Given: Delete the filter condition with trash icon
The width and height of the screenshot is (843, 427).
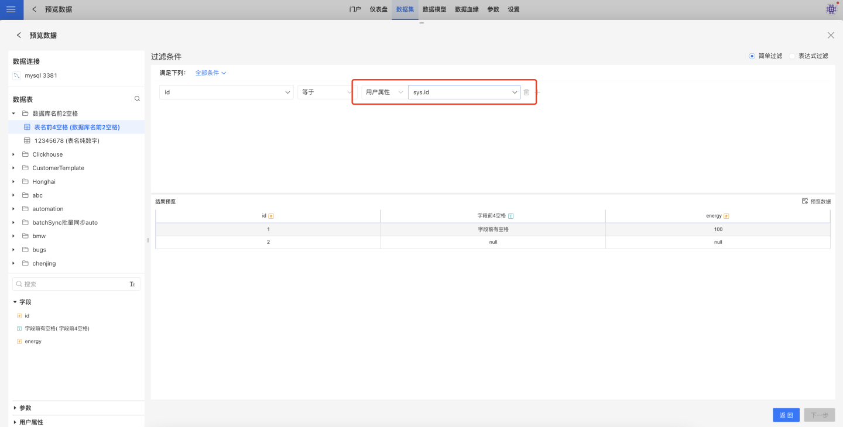Looking at the screenshot, I should point(526,92).
